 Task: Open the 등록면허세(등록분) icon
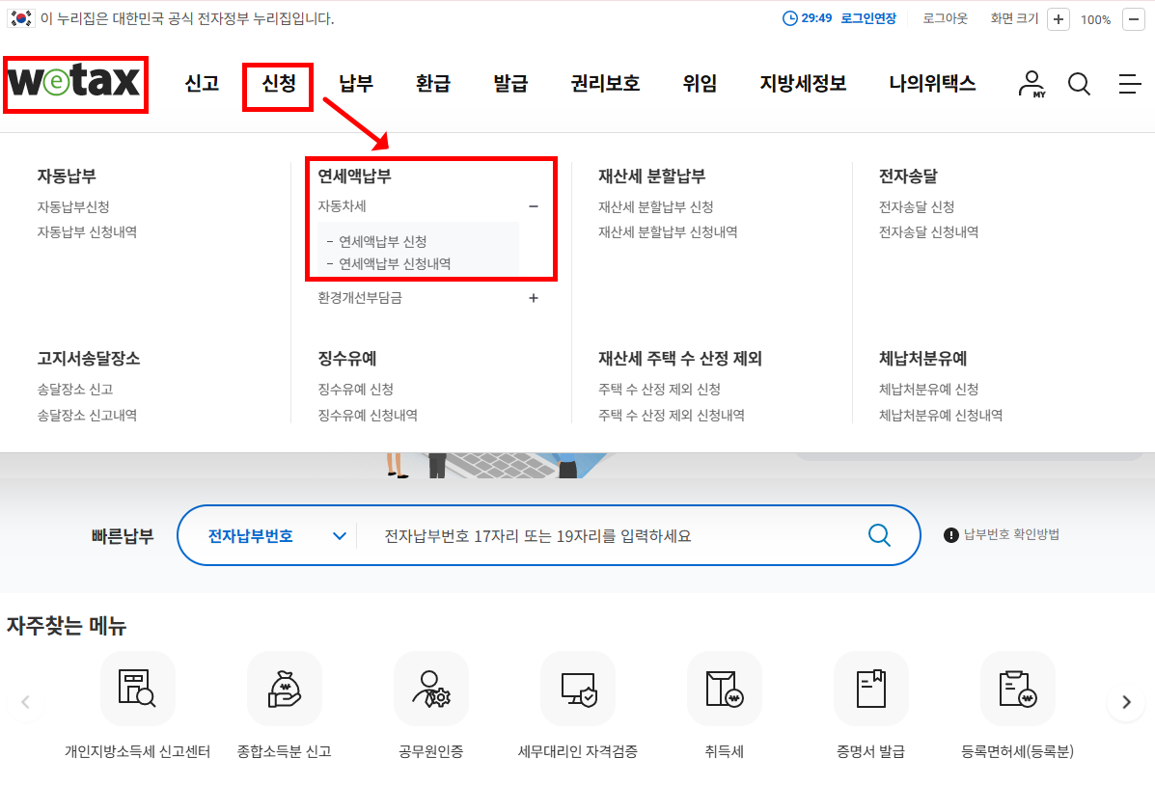1018,689
